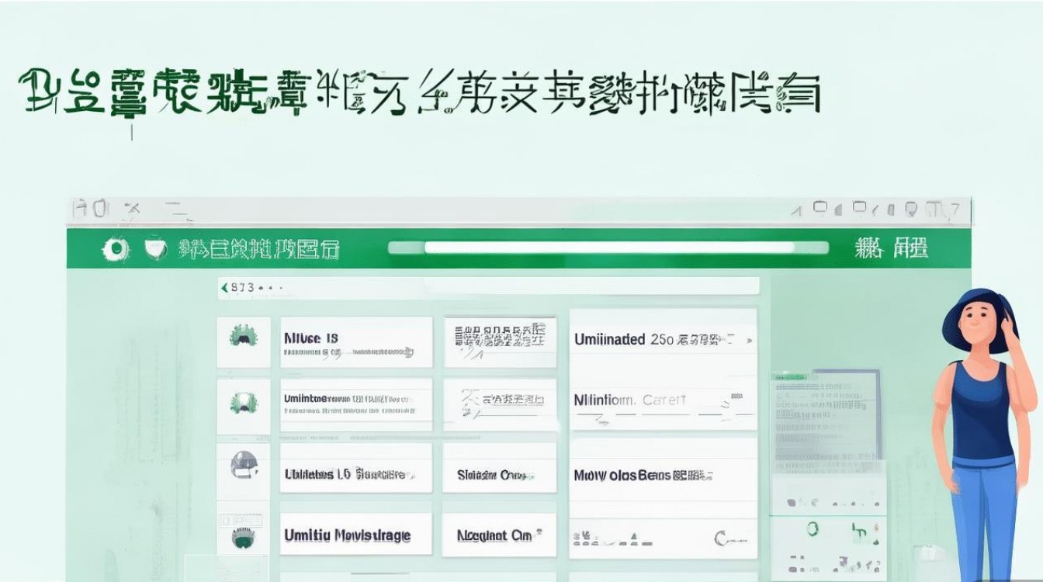Click the shield icon in the green header

tap(155, 248)
